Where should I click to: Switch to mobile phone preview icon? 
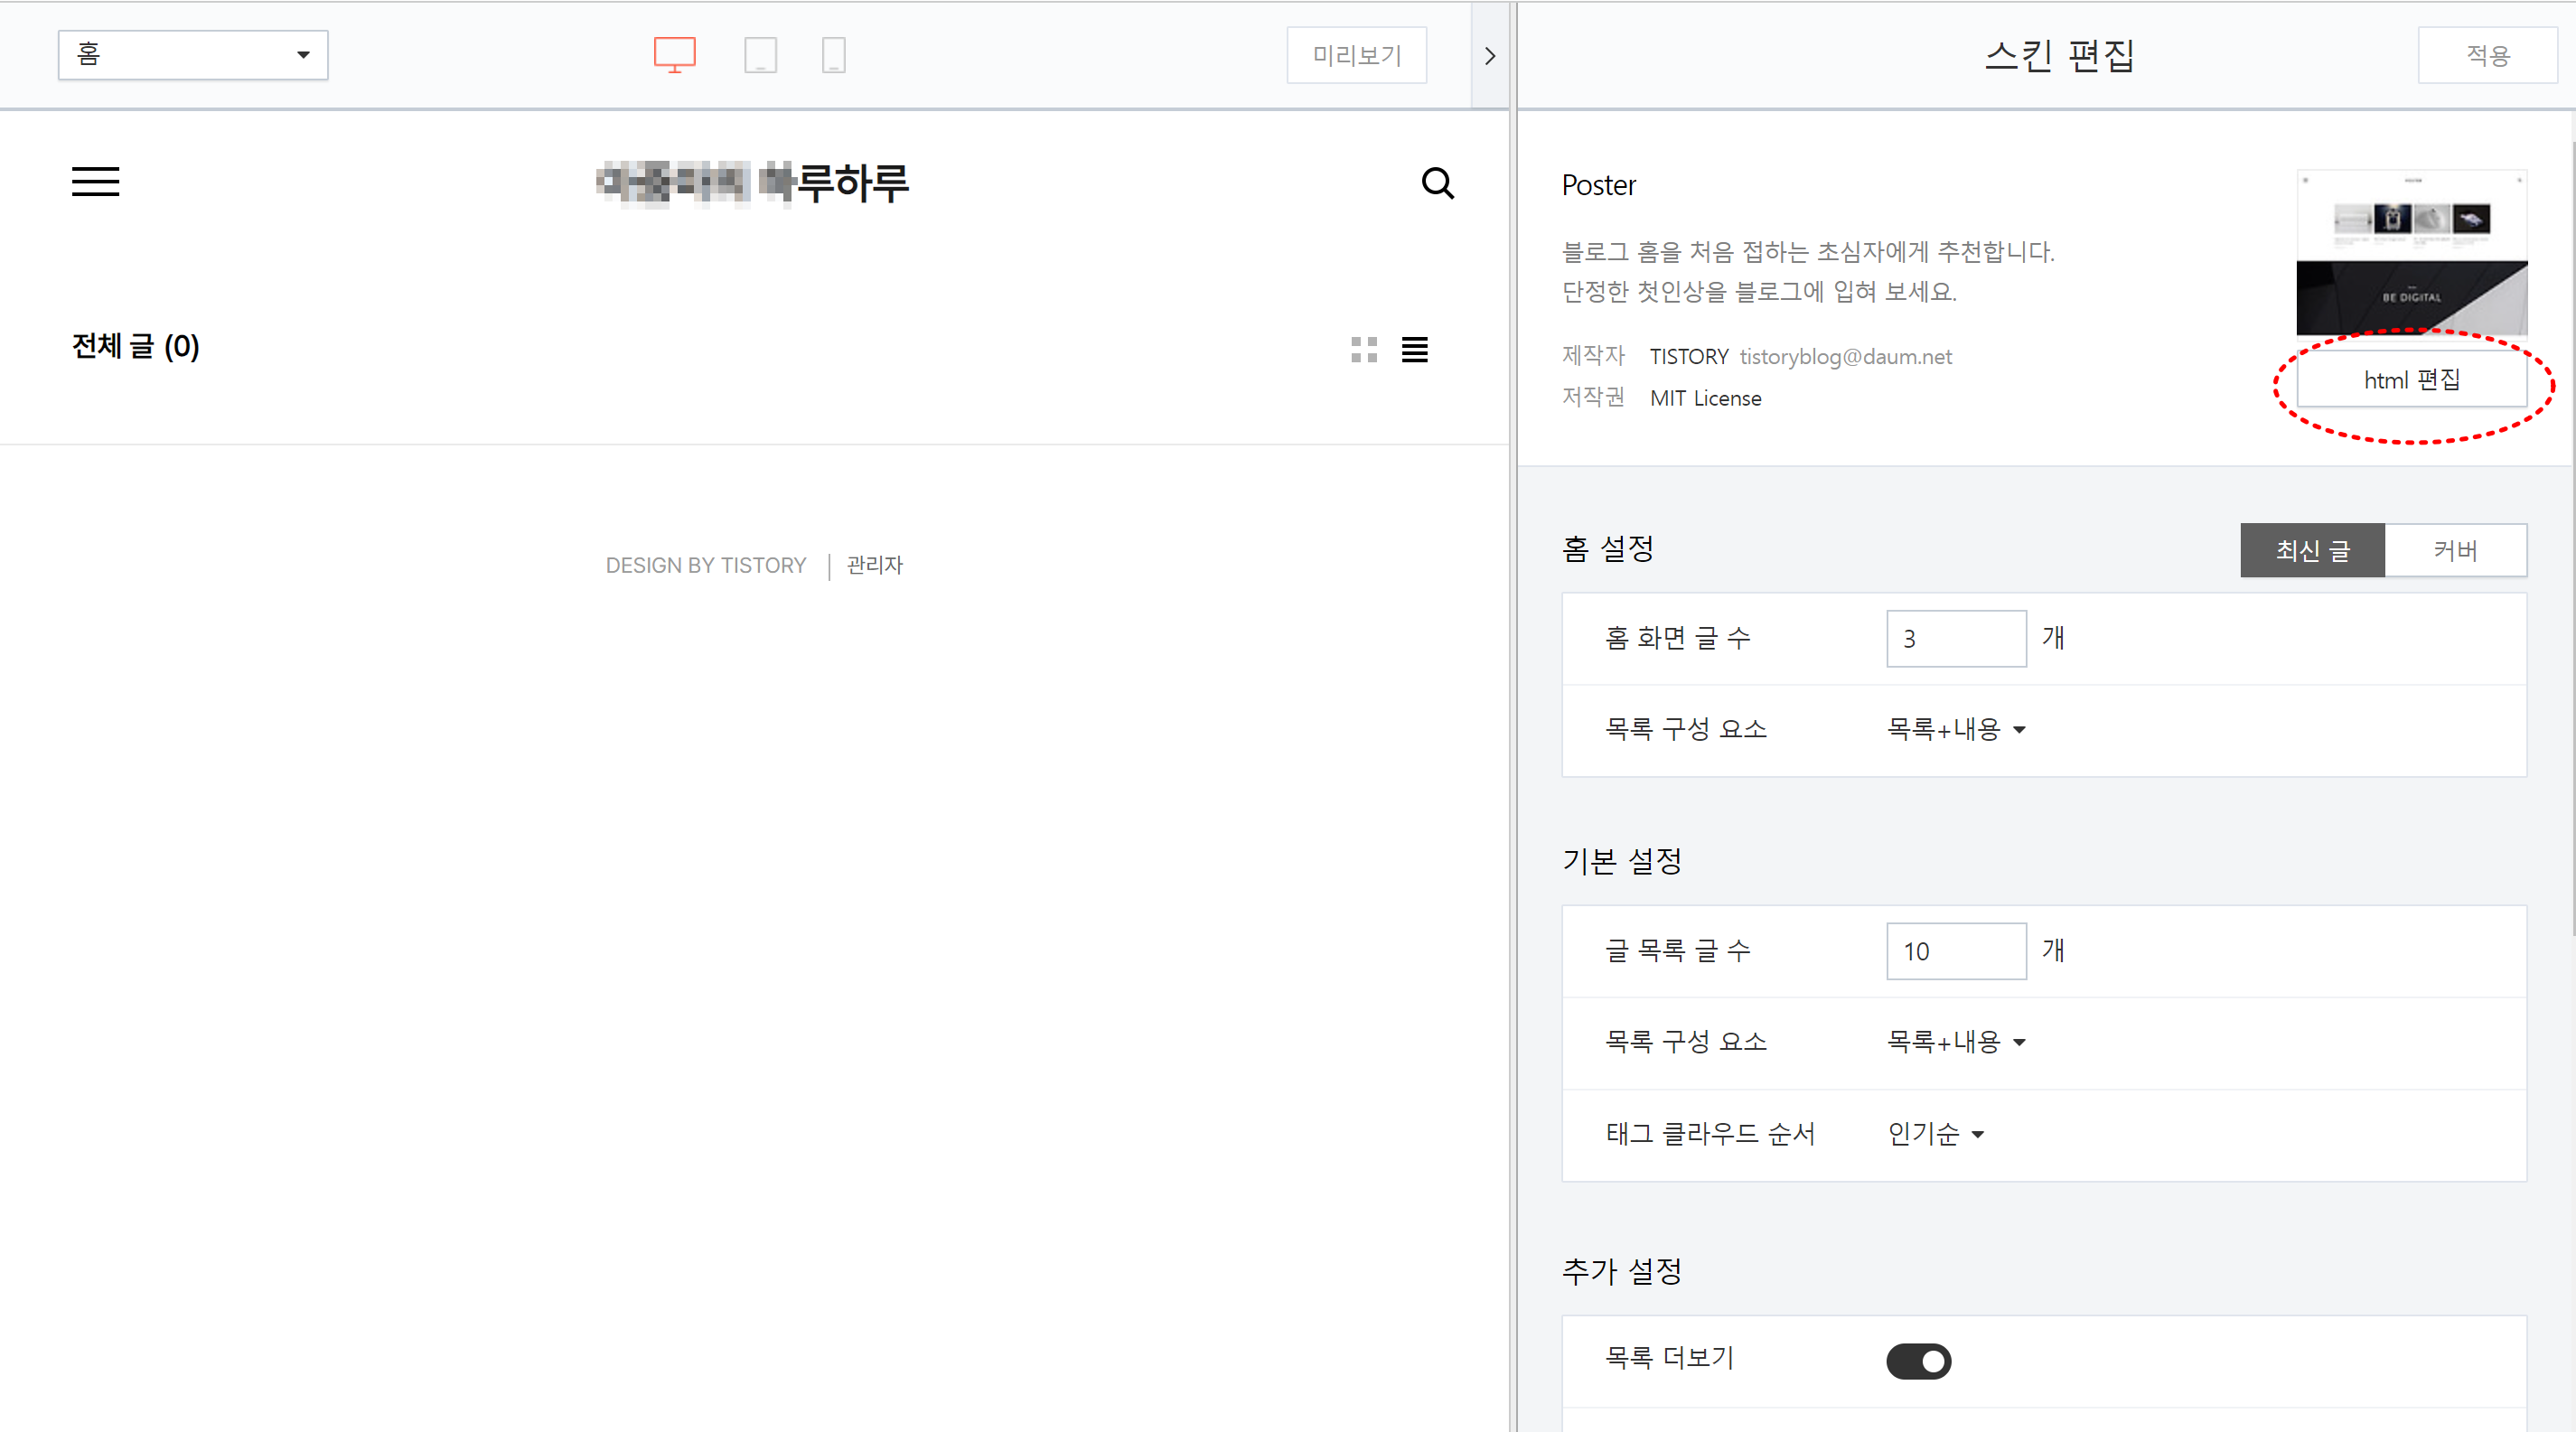pos(833,54)
